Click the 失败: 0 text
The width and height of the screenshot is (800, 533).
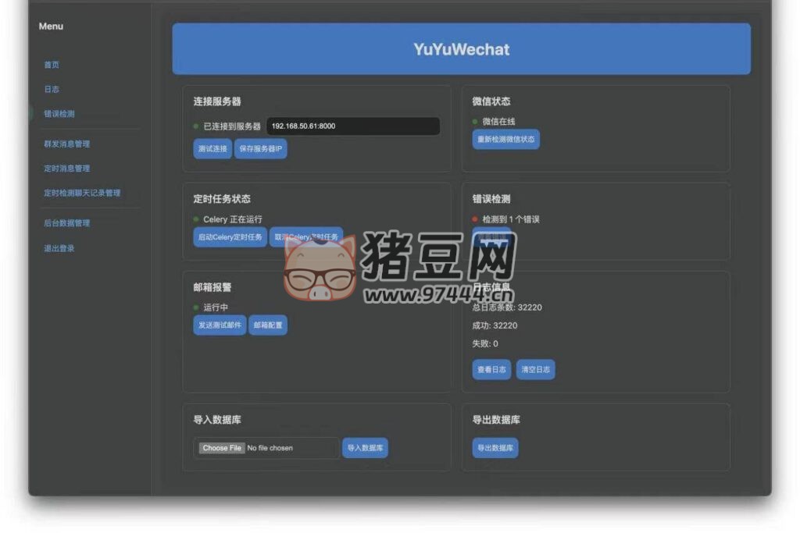click(x=485, y=343)
